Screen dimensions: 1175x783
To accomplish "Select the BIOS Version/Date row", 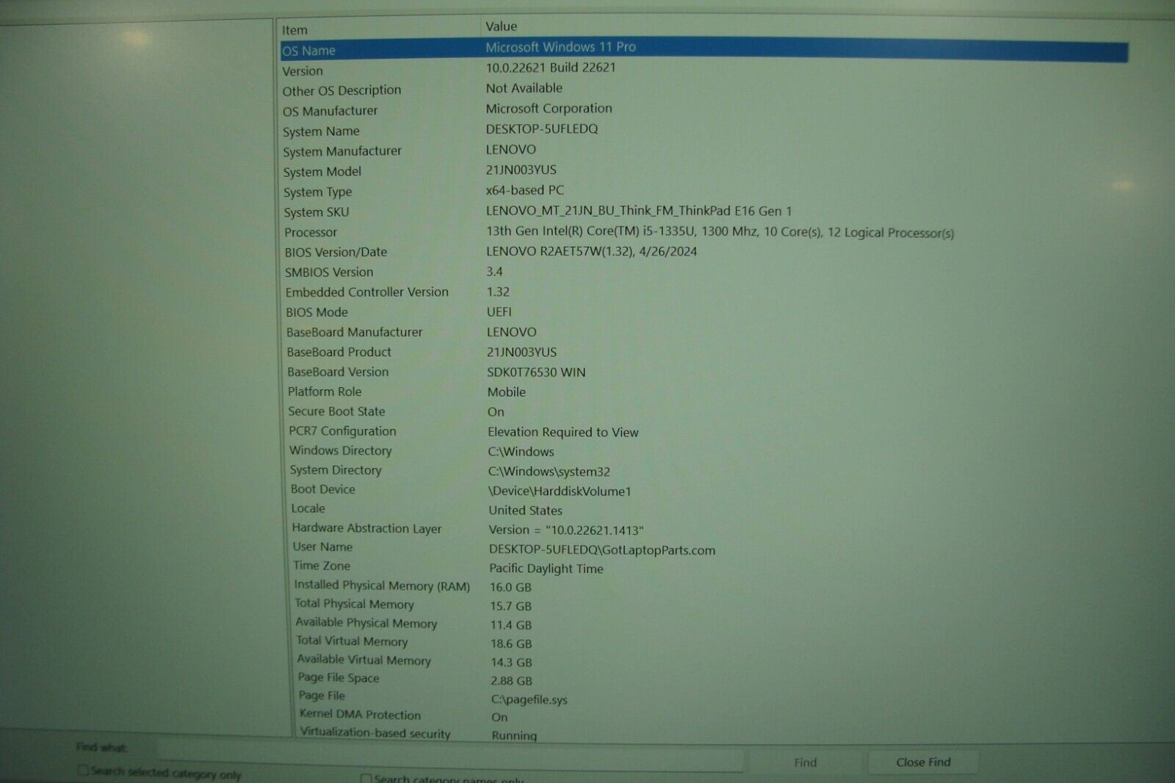I will [704, 252].
